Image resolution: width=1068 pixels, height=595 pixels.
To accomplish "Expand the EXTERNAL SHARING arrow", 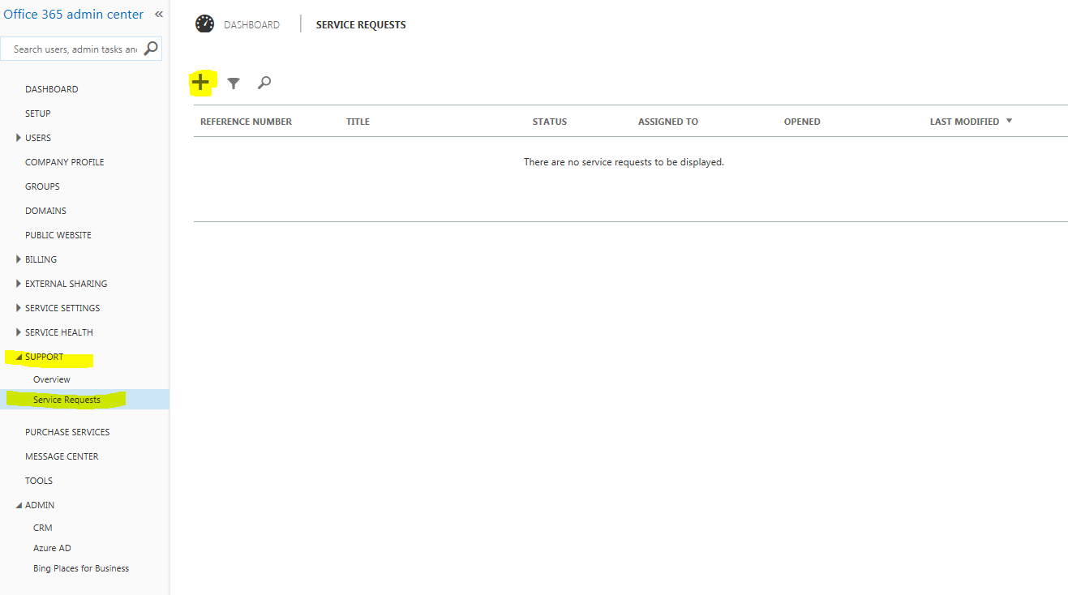I will [19, 284].
